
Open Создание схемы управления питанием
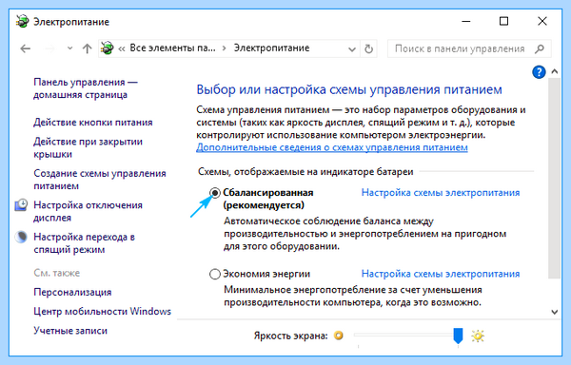pos(100,180)
